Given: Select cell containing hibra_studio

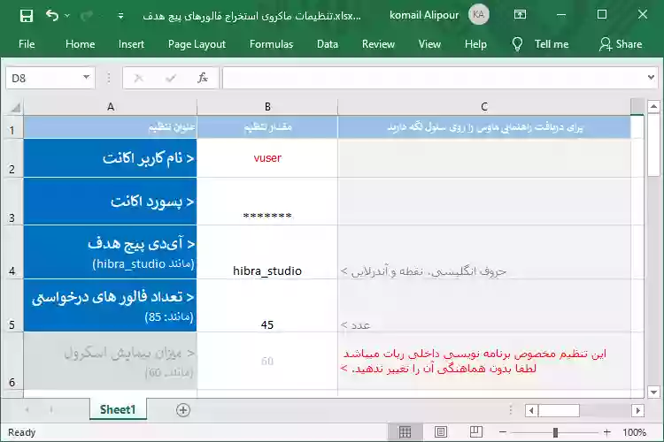Looking at the screenshot, I should [x=267, y=252].
